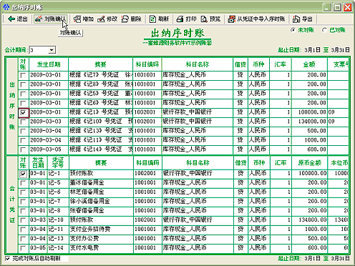Minimize the 出纳序时账 window
Image resolution: width=355 pixels, height=266 pixels.
point(327,7)
